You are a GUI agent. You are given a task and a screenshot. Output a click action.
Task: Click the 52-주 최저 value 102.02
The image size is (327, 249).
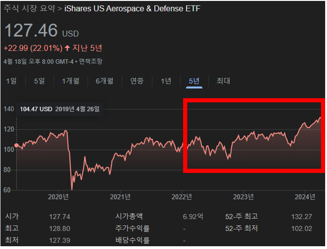(x=302, y=229)
